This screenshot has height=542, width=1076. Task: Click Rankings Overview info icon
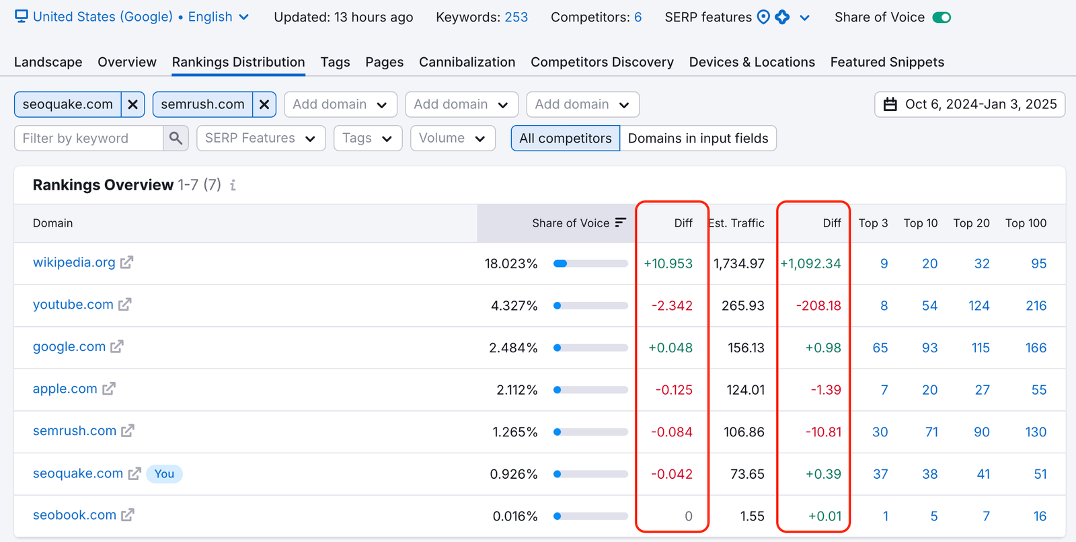pos(233,185)
